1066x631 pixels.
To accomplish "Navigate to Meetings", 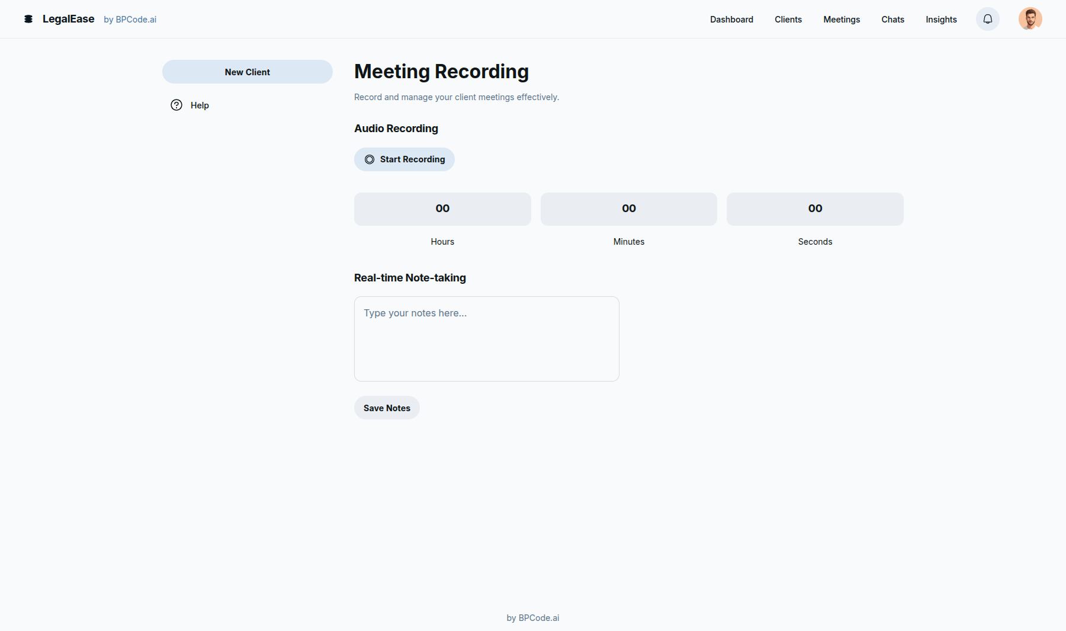I will point(841,20).
